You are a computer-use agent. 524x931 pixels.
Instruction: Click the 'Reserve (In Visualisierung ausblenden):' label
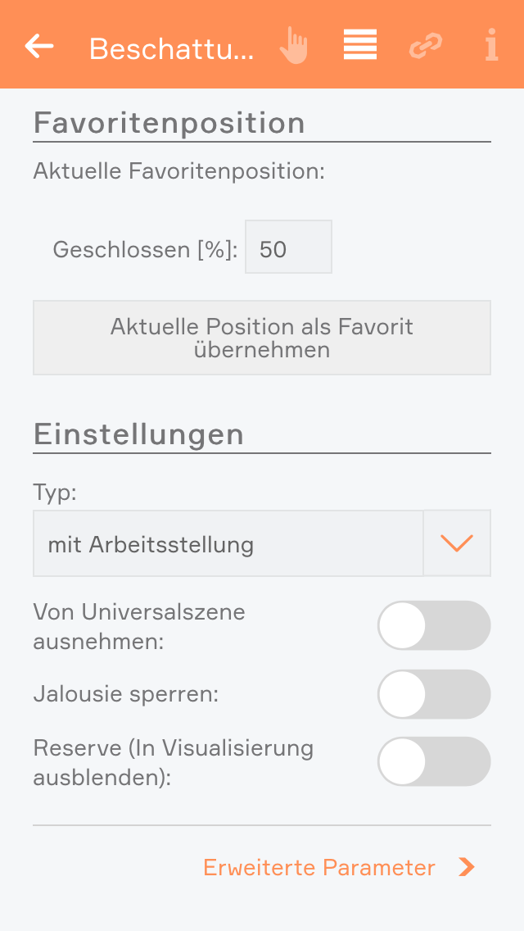click(173, 762)
